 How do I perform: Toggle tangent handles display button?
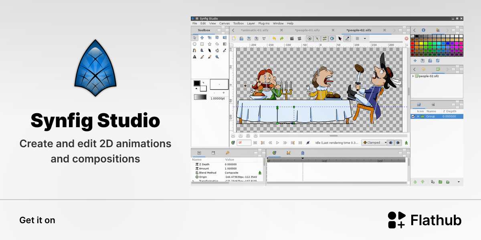[x=324, y=38]
